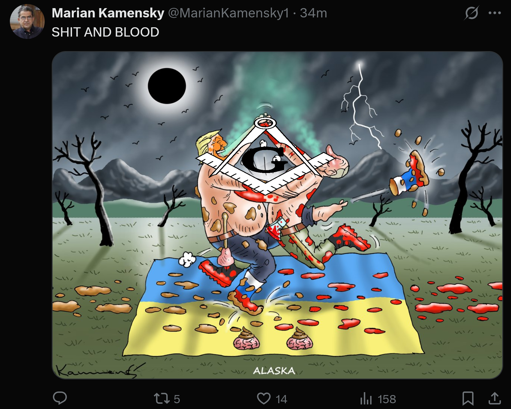Open the three-dots more options menu
Viewport: 511px width, 409px height.
495,13
